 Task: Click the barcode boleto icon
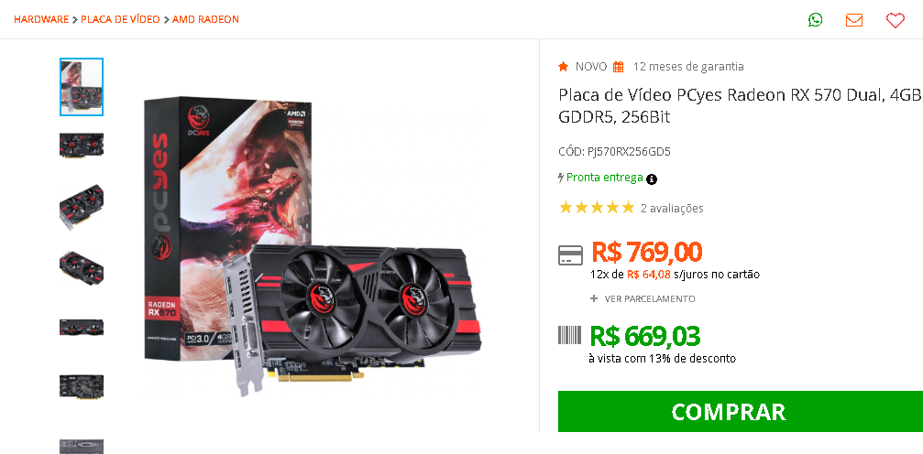570,335
